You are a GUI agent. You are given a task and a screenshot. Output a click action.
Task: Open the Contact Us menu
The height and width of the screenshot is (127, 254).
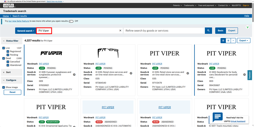[224, 6]
